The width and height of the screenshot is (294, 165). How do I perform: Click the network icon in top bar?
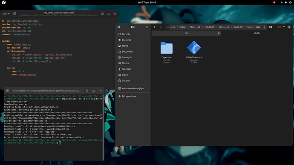(282, 3)
